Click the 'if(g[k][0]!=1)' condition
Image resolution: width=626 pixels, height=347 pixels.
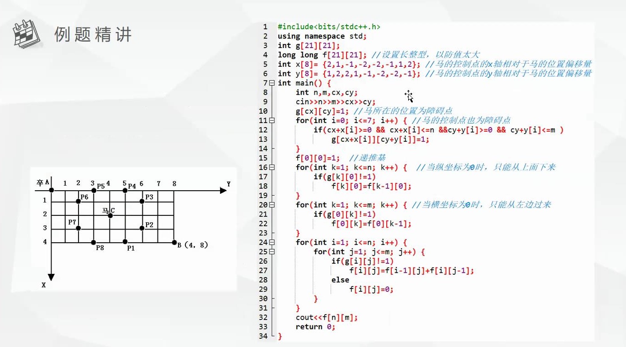point(345,177)
